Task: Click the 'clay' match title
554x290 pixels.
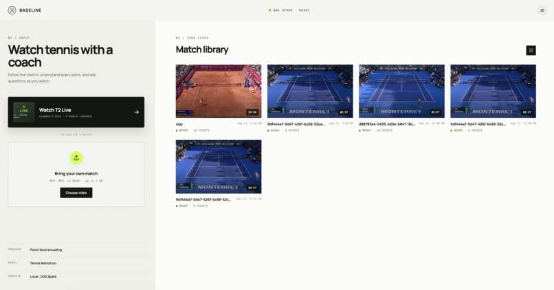Action: [x=179, y=124]
